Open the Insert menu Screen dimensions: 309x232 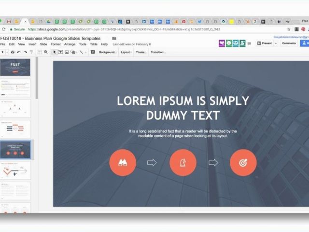[x=32, y=44]
